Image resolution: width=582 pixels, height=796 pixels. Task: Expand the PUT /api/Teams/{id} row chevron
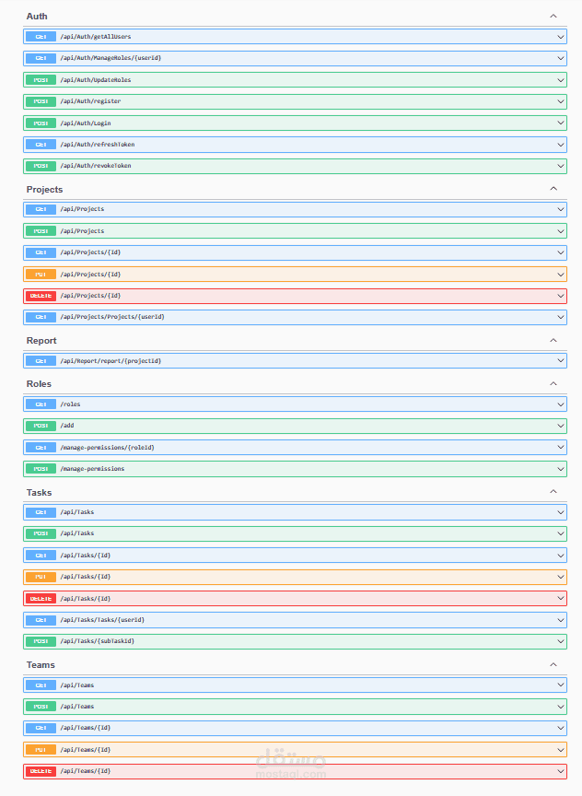coord(561,750)
